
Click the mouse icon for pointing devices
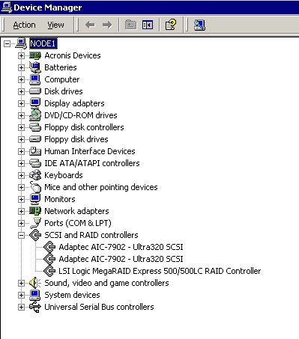35,187
